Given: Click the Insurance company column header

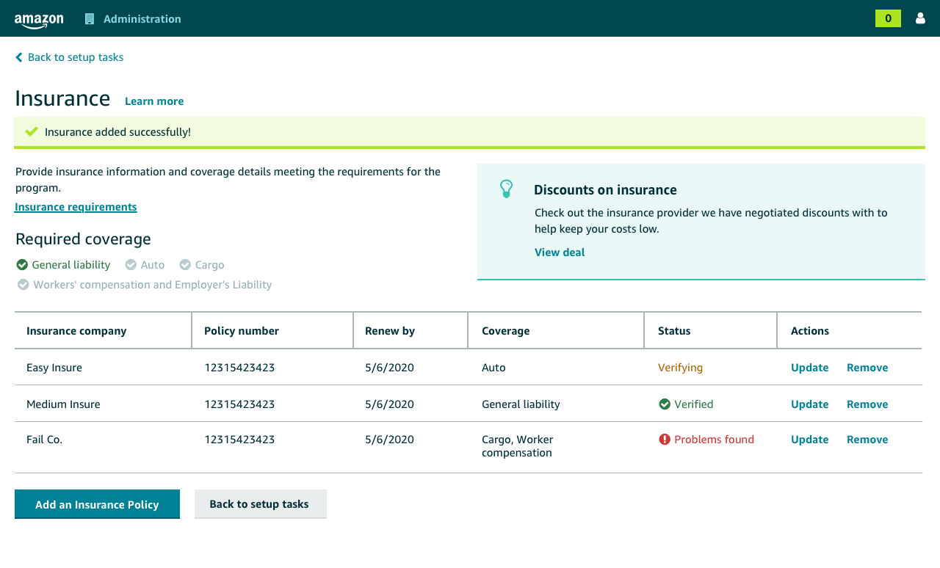Looking at the screenshot, I should (x=76, y=331).
